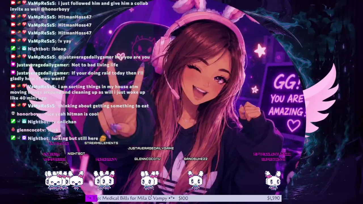Click the "Not to bad living life" message text
363x204 pixels.
pos(95,65)
